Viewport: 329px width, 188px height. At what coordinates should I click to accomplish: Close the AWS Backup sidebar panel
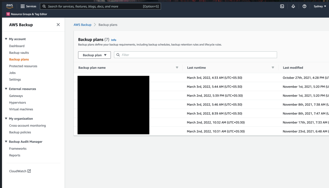click(x=58, y=24)
